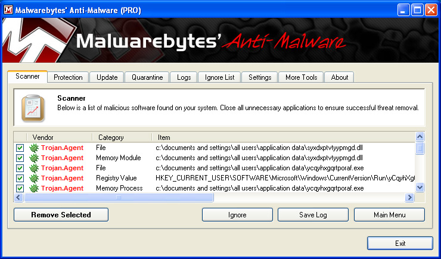
Task: Open the Protection tab
Action: point(69,77)
